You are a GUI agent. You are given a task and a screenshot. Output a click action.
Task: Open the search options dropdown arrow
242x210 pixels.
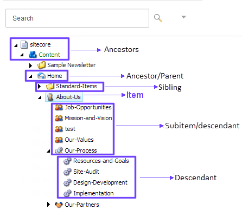click(183, 17)
